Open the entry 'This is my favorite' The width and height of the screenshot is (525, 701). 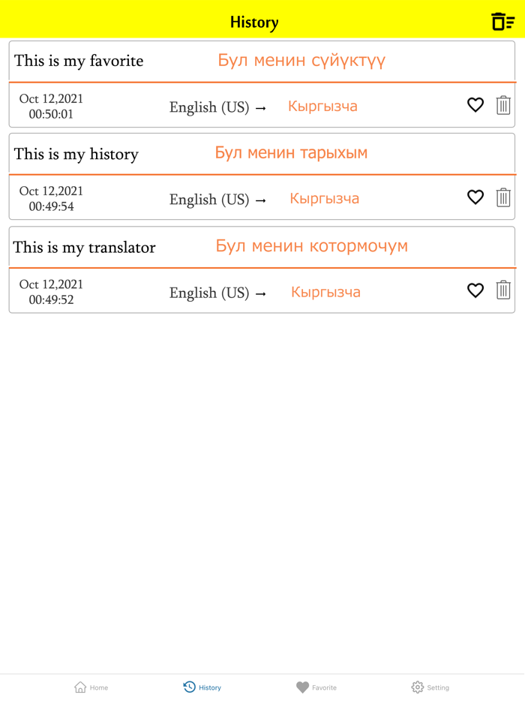coord(79,61)
